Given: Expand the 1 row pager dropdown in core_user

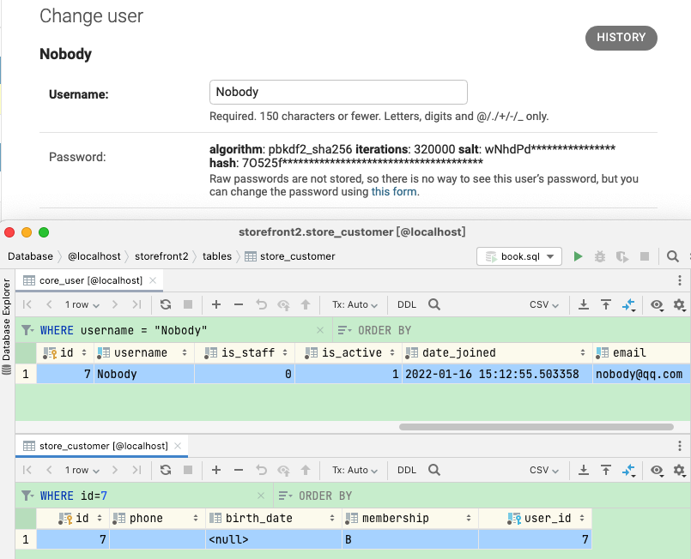Looking at the screenshot, I should pos(82,304).
